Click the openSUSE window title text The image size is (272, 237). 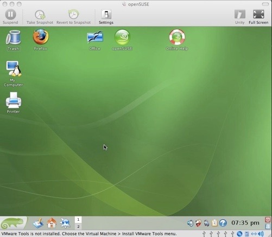pyautogui.click(x=138, y=4)
